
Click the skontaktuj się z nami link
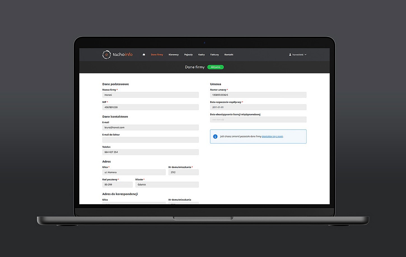[272, 136]
